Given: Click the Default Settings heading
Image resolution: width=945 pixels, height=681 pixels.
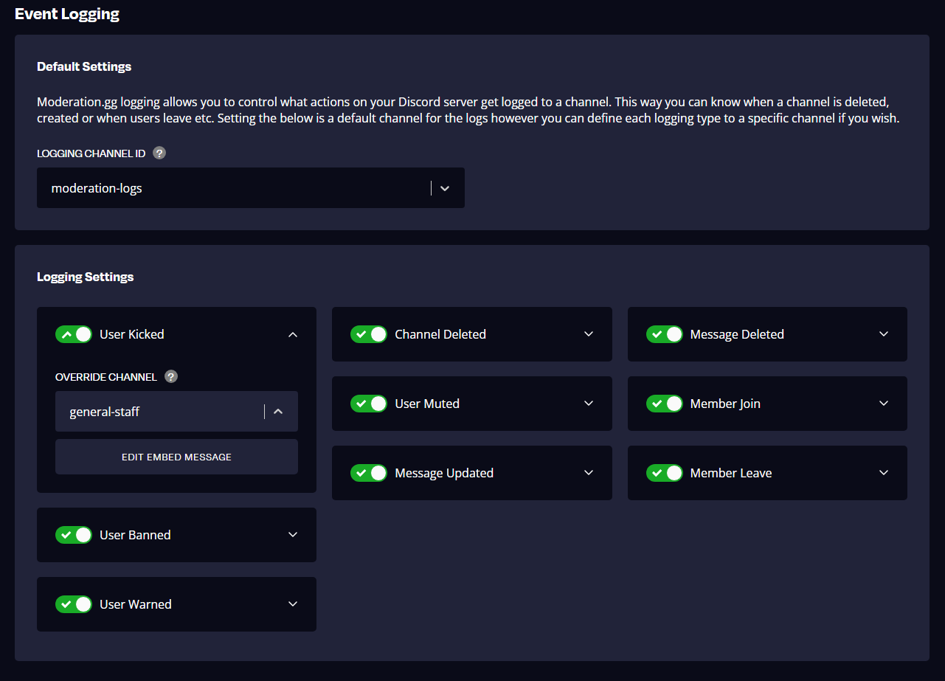Looking at the screenshot, I should [84, 66].
